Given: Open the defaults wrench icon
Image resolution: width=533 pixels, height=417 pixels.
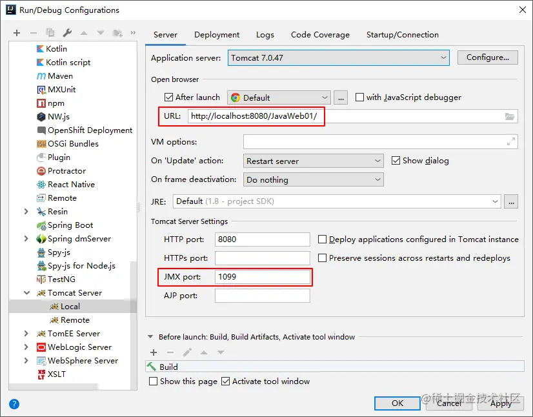Looking at the screenshot, I should [67, 33].
